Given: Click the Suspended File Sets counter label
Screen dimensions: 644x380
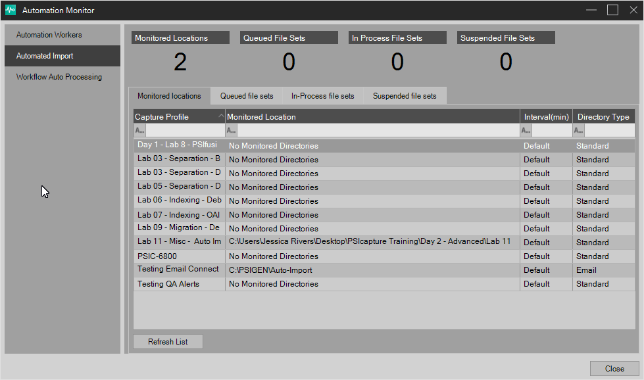Looking at the screenshot, I should [x=506, y=37].
